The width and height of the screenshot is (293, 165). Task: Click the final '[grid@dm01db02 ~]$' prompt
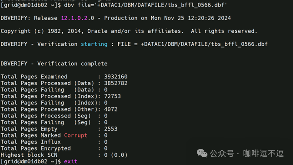pyautogui.click(x=30, y=162)
